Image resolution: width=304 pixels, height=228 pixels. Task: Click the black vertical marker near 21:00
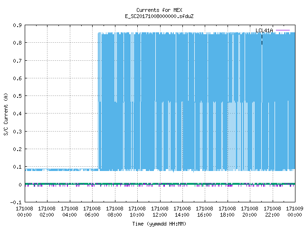pyautogui.click(x=262, y=39)
